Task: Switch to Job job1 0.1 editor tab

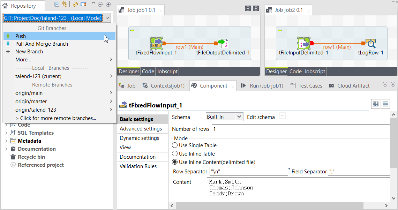Action: (x=141, y=10)
